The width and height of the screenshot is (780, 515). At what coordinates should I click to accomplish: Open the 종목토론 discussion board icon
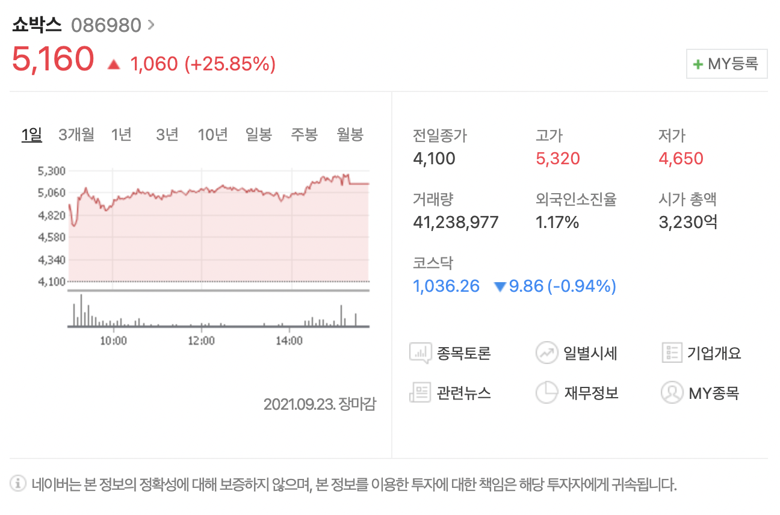click(422, 353)
